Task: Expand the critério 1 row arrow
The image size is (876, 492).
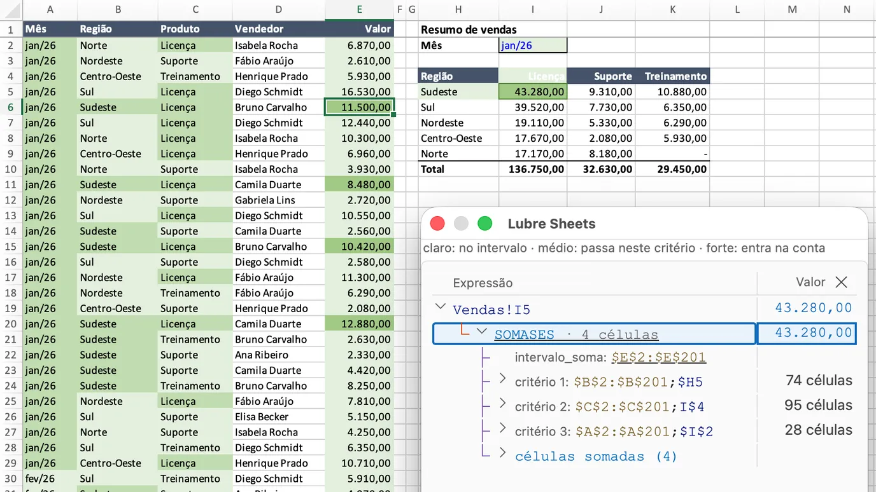Action: click(503, 378)
